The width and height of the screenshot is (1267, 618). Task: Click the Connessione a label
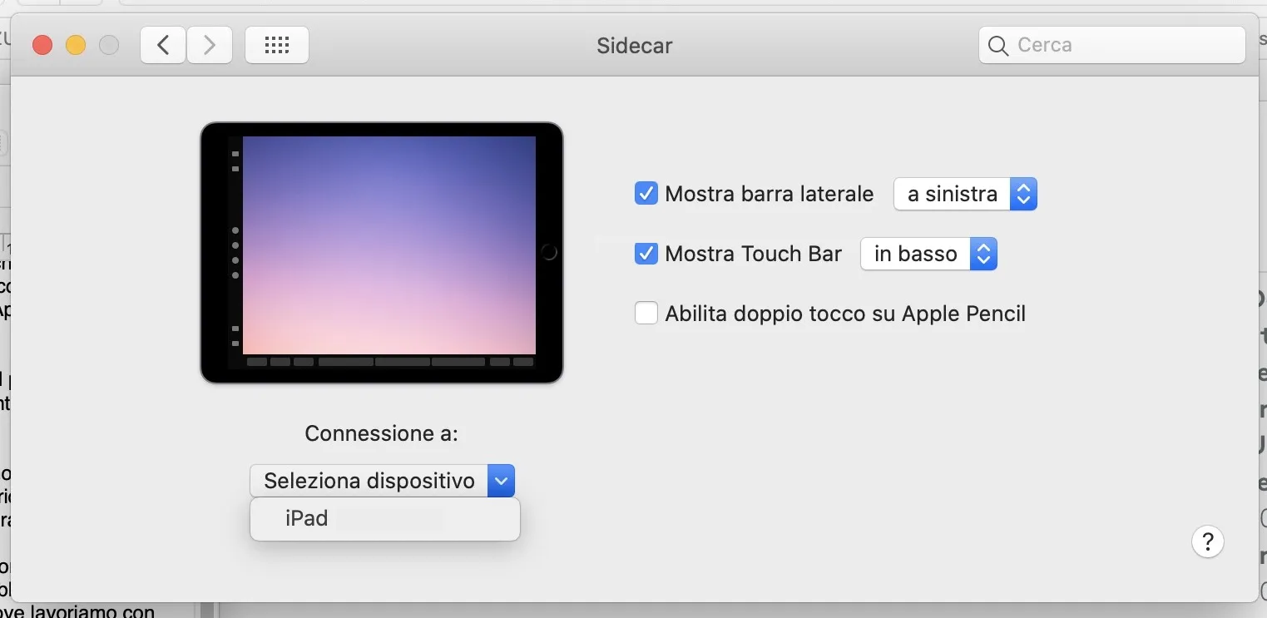(x=381, y=433)
